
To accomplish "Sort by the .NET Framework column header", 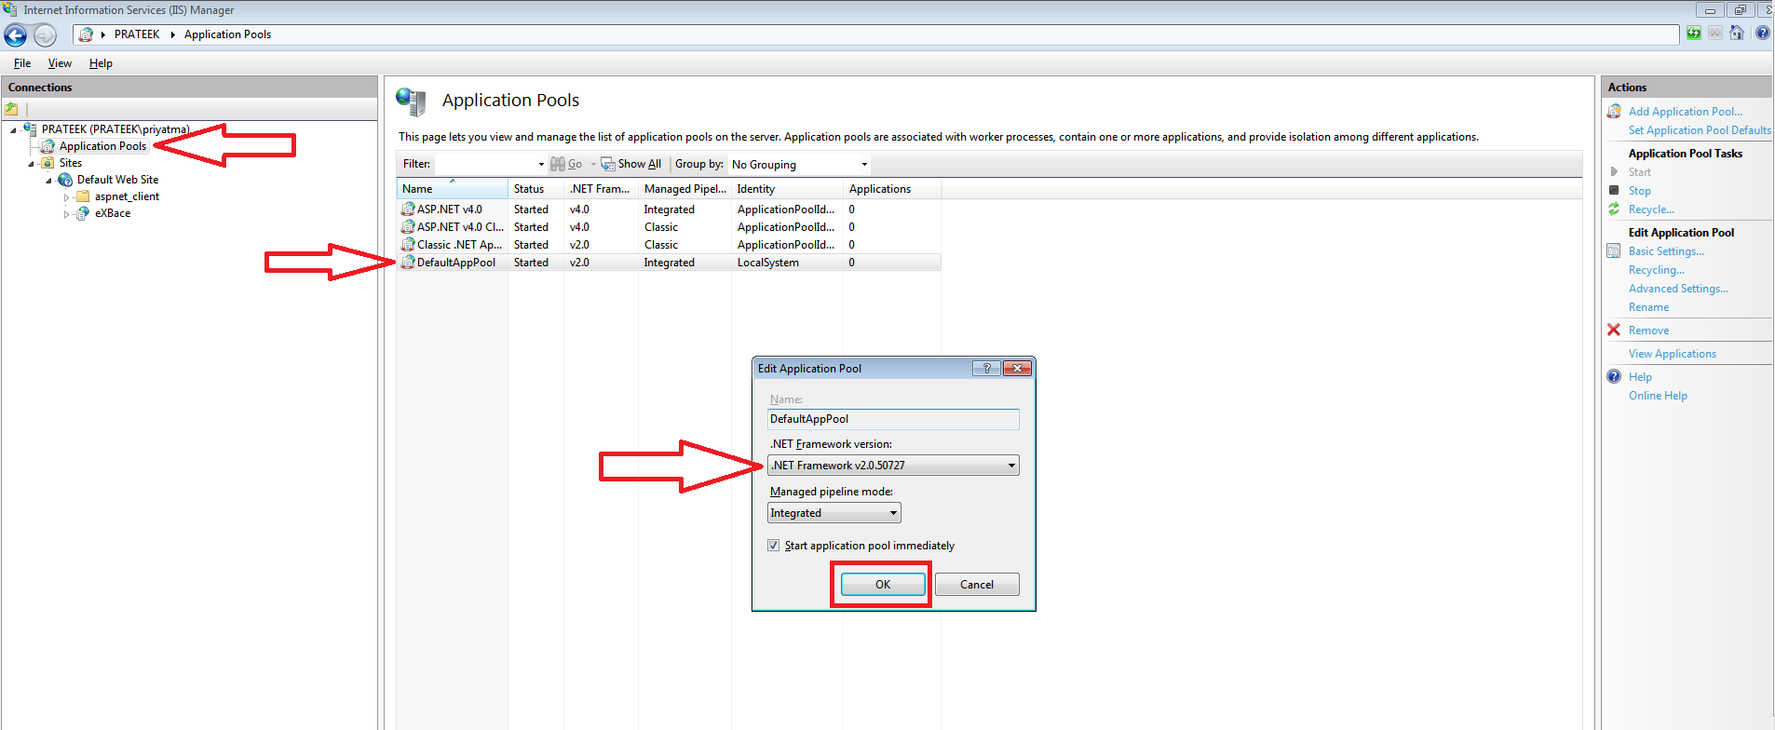I will 602,189.
